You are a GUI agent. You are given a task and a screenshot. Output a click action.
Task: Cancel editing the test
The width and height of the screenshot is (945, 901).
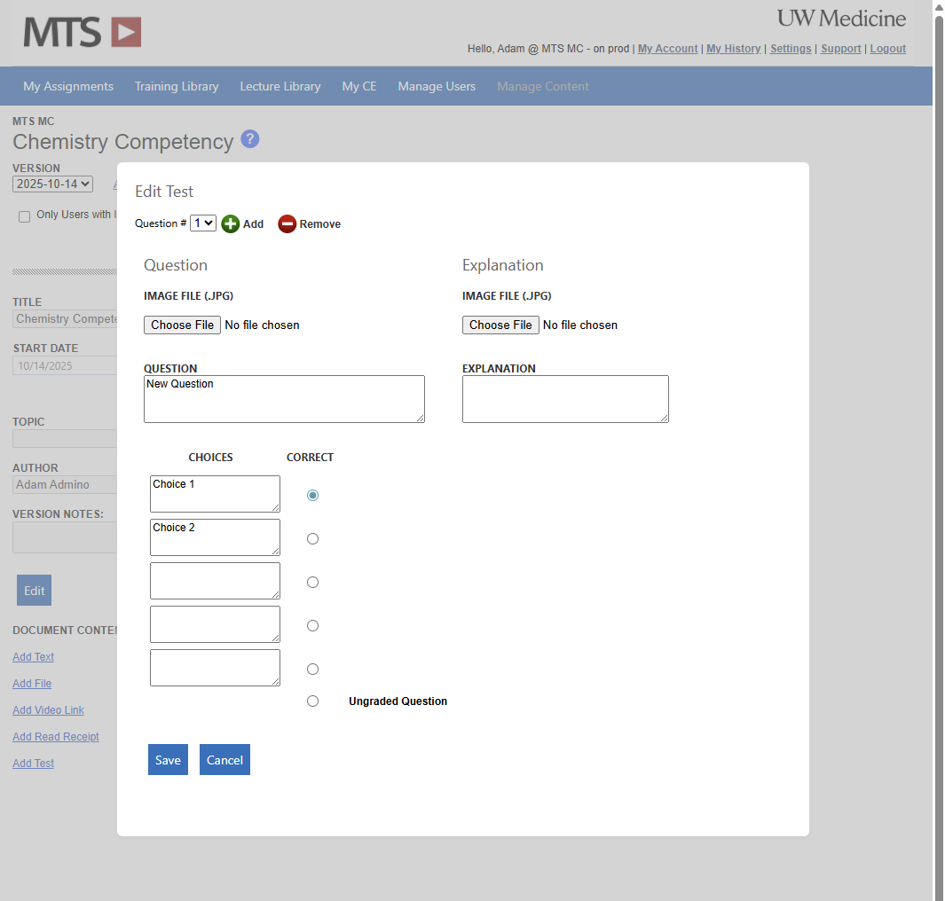pos(224,759)
